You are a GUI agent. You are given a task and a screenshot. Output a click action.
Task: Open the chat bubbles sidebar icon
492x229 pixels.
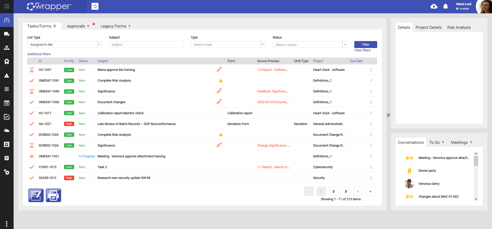click(7, 34)
